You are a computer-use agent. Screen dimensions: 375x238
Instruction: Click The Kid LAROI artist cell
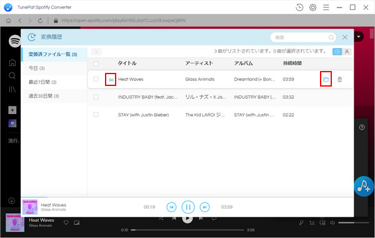tap(205, 115)
